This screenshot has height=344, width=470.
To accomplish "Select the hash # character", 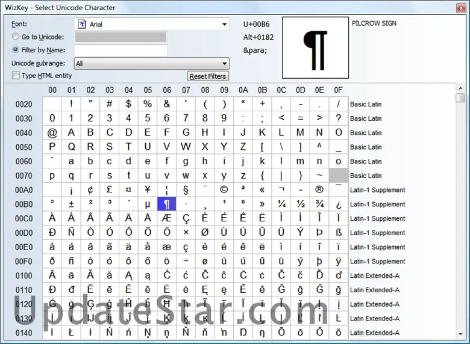I will point(110,104).
